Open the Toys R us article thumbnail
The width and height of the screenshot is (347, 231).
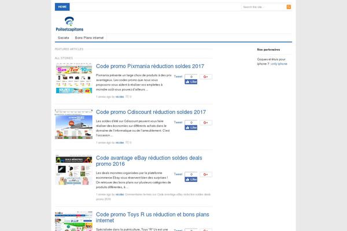74,221
